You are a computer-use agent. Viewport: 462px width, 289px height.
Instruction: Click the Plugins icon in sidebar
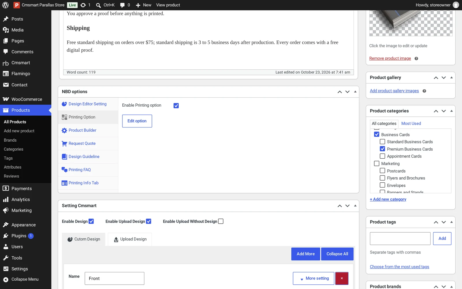coord(6,236)
